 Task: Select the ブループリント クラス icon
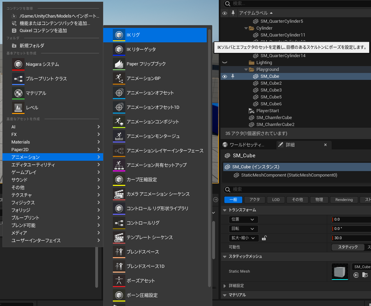(x=18, y=79)
